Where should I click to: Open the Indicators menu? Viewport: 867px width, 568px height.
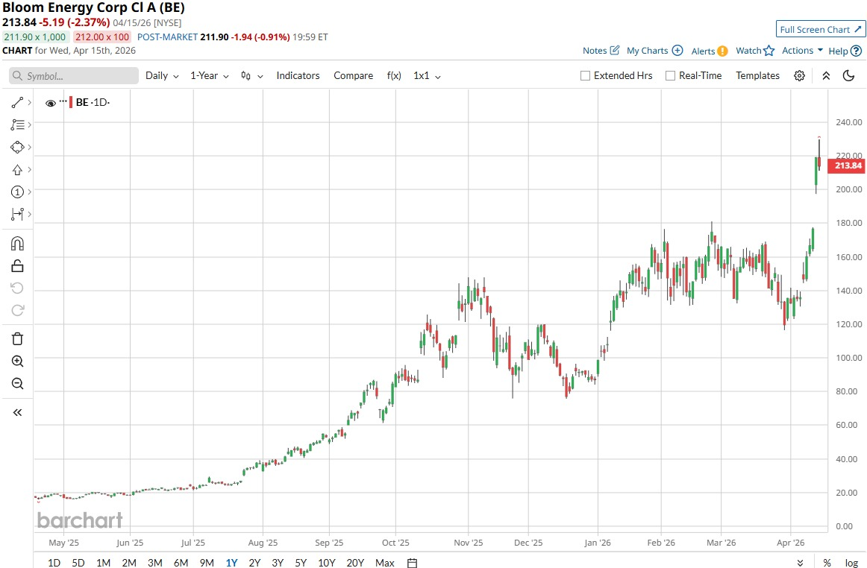click(298, 76)
